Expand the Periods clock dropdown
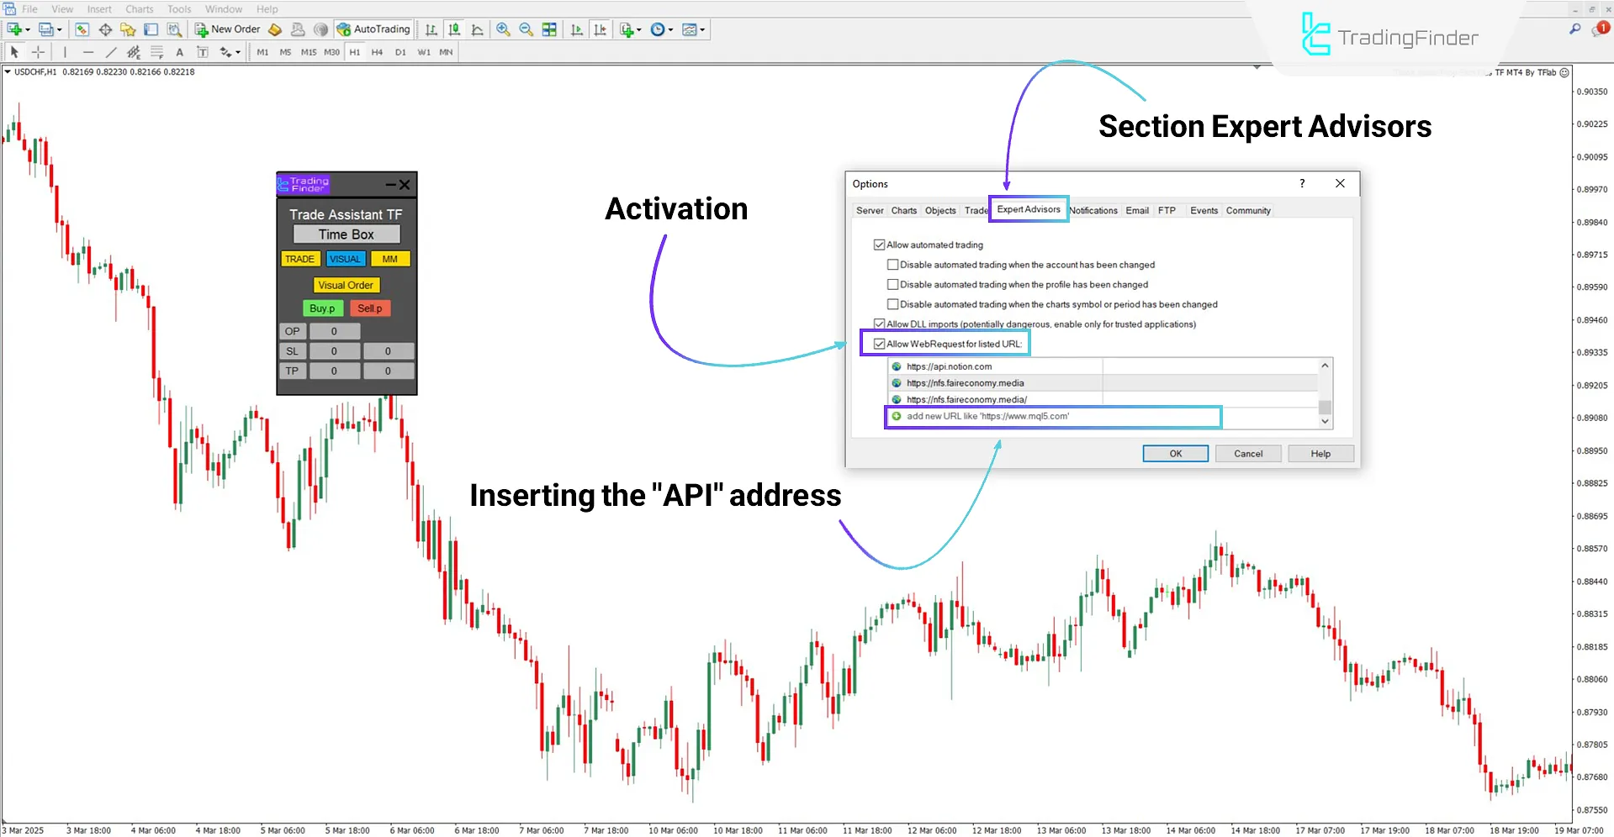 pos(670,30)
